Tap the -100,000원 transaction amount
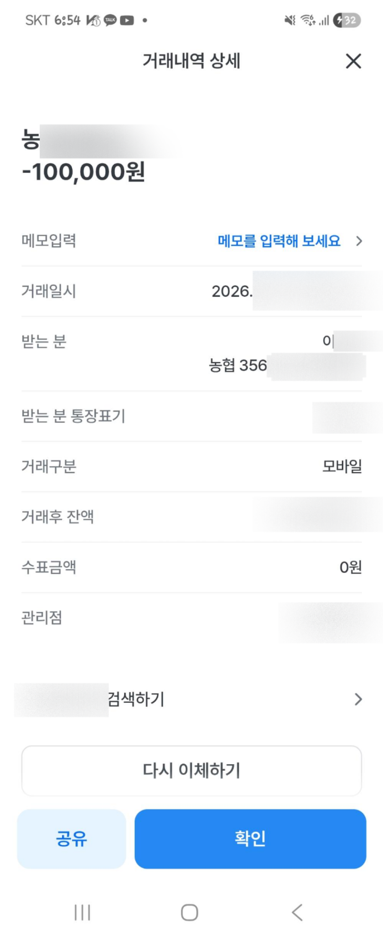The width and height of the screenshot is (383, 937). 83,172
